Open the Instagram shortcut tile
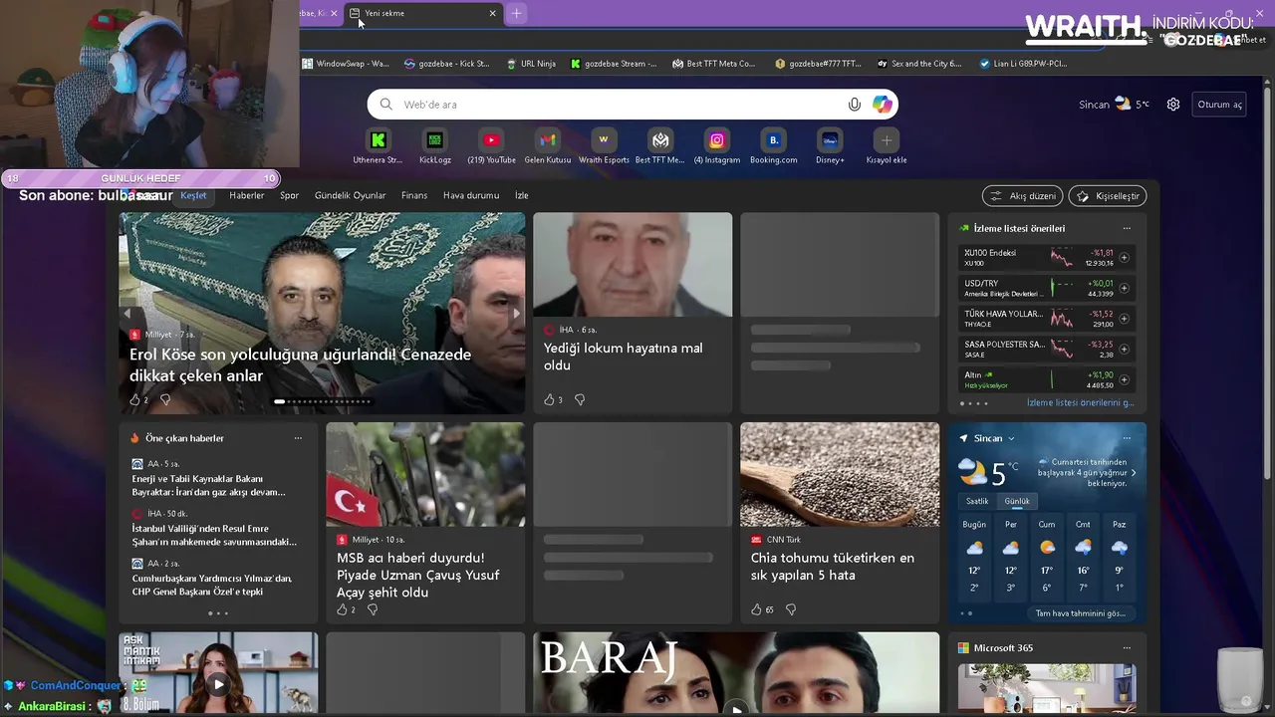The width and height of the screenshot is (1275, 717). tap(717, 146)
